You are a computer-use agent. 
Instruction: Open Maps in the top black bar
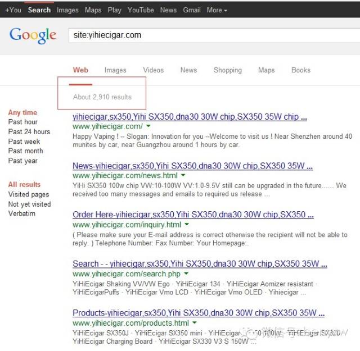coord(93,10)
